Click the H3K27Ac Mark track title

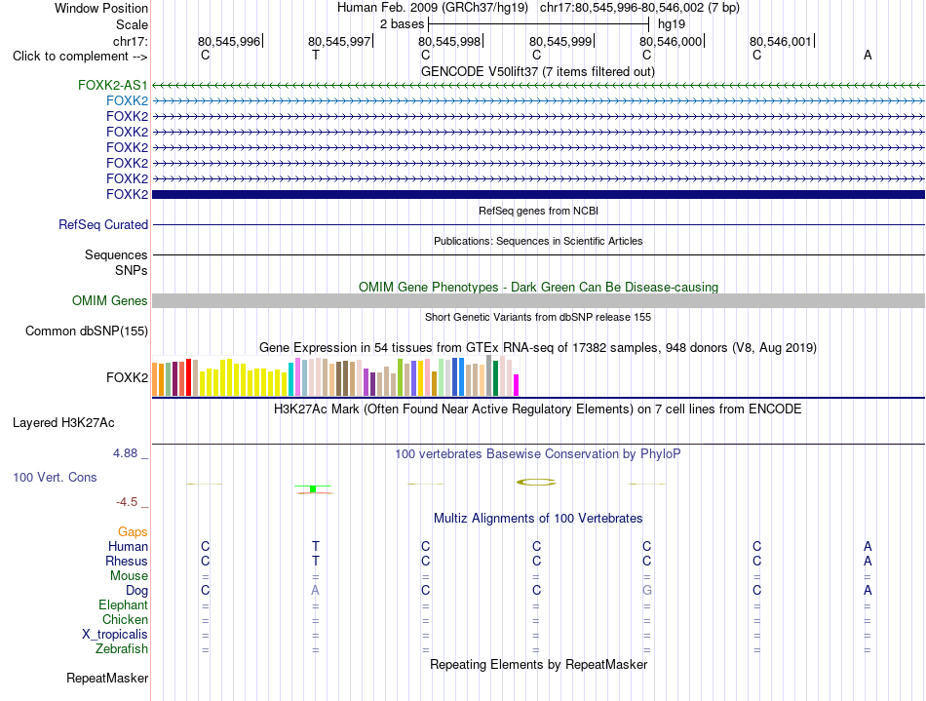[x=538, y=409]
